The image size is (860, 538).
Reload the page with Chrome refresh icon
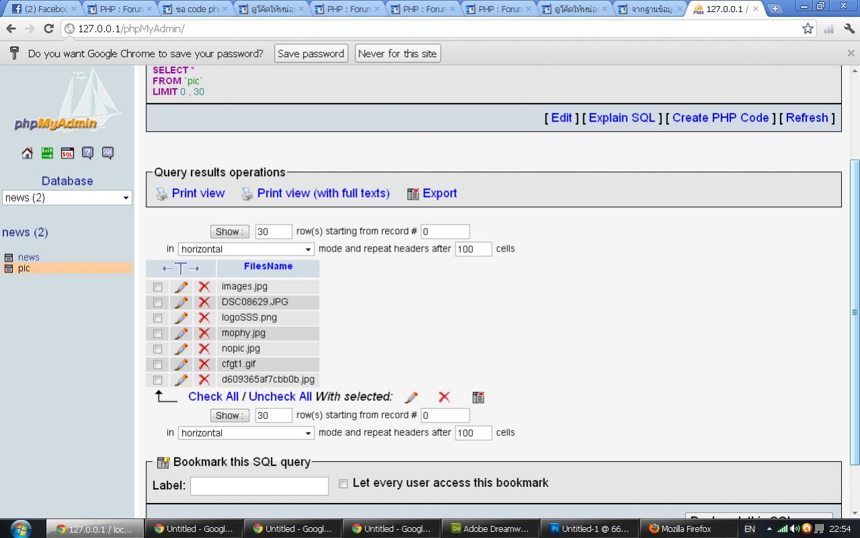tap(48, 28)
